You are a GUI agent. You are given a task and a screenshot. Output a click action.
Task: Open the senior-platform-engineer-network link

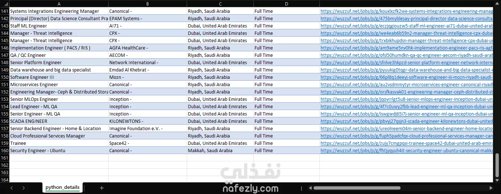click(x=407, y=62)
